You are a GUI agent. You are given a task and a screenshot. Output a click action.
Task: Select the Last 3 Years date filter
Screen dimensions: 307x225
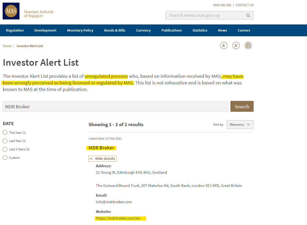(5, 149)
